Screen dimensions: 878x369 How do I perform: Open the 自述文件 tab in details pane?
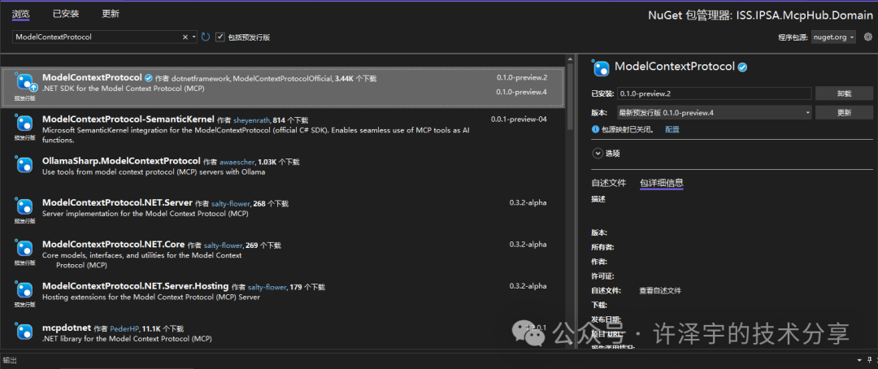pos(609,183)
